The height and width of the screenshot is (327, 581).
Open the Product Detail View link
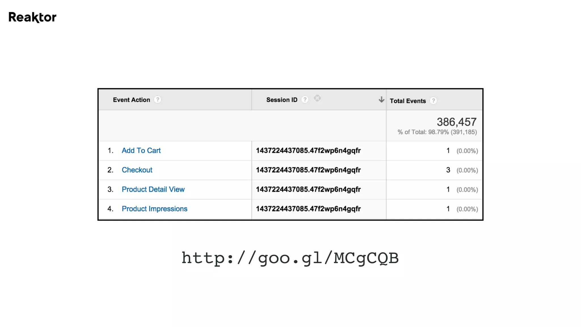(153, 189)
